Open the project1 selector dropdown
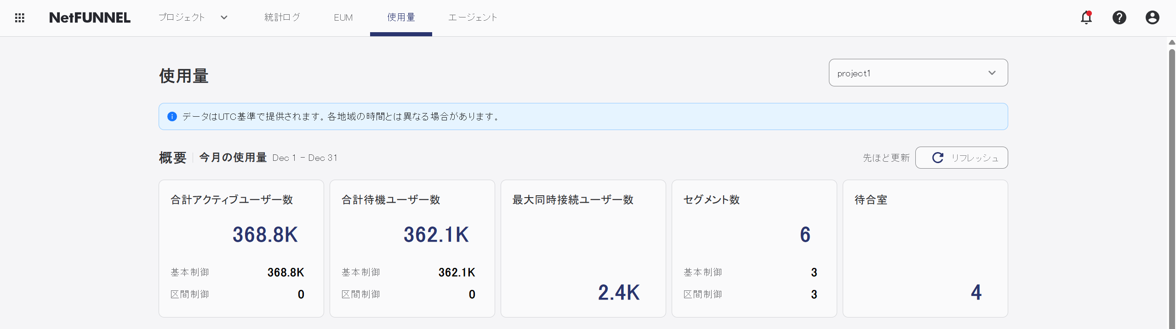This screenshot has width=1176, height=329. tap(918, 73)
